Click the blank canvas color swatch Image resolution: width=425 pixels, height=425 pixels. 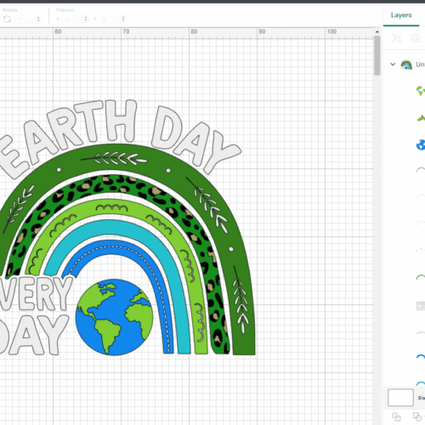point(400,397)
